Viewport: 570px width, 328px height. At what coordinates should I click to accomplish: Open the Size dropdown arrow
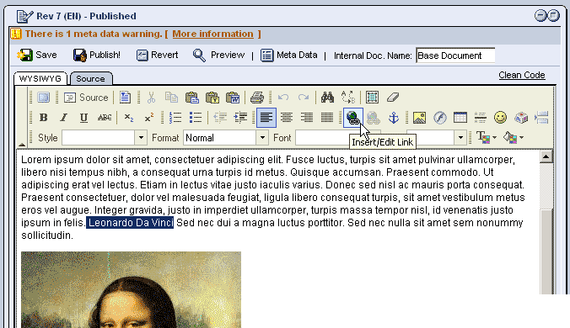click(460, 138)
